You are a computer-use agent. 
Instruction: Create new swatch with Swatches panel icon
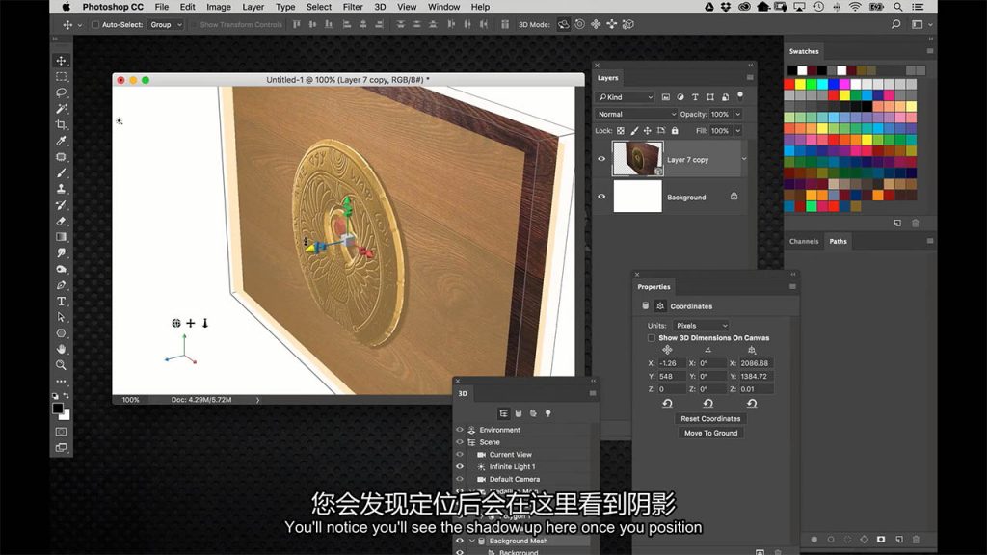pyautogui.click(x=897, y=224)
